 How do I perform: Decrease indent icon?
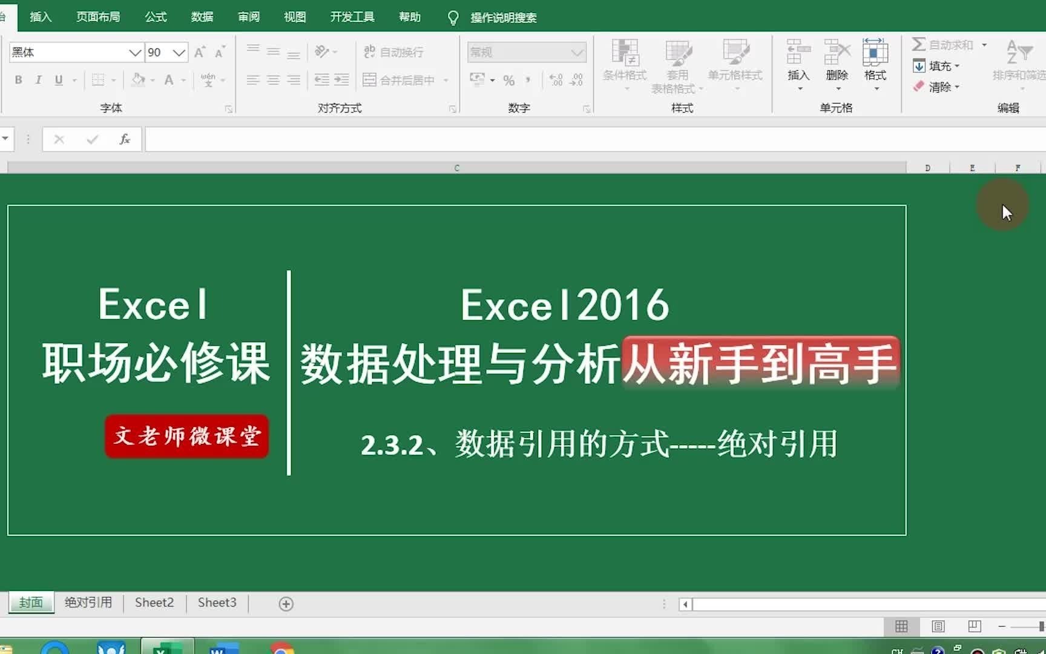322,80
